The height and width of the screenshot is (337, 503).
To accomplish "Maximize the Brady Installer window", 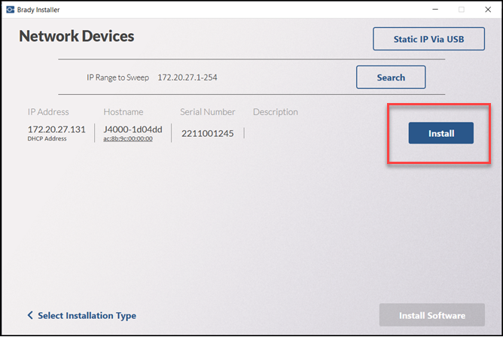I will (461, 9).
